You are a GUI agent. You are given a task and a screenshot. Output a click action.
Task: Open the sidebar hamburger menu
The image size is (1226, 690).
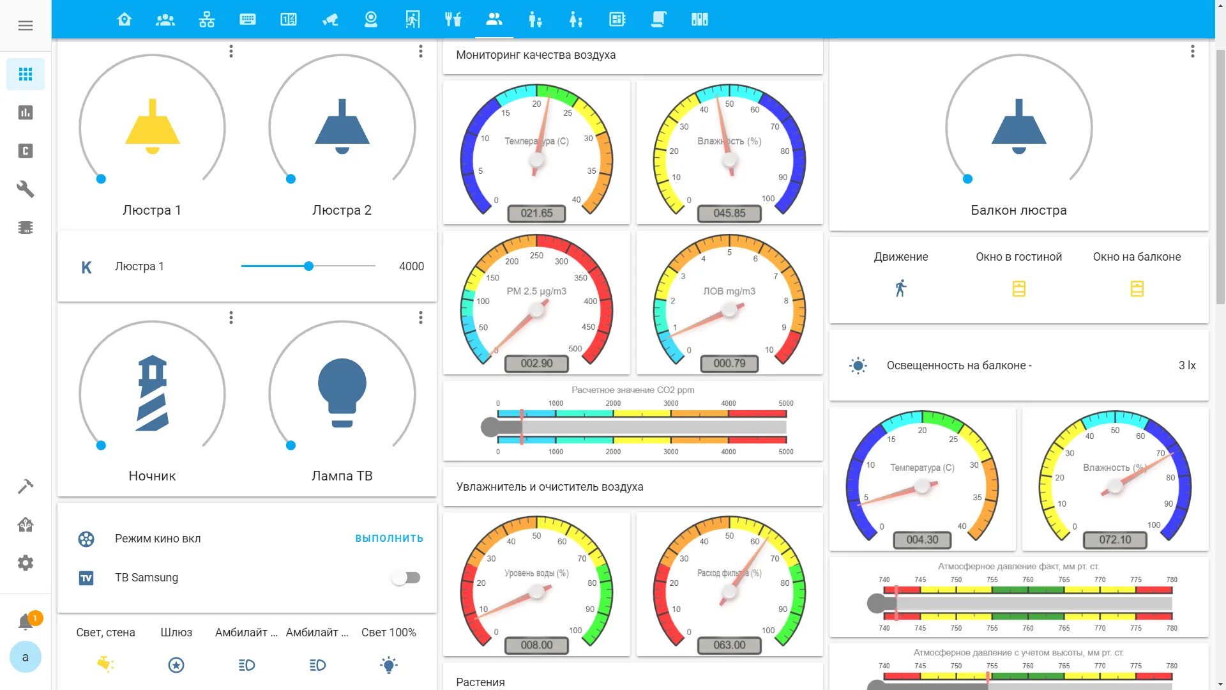tap(26, 26)
